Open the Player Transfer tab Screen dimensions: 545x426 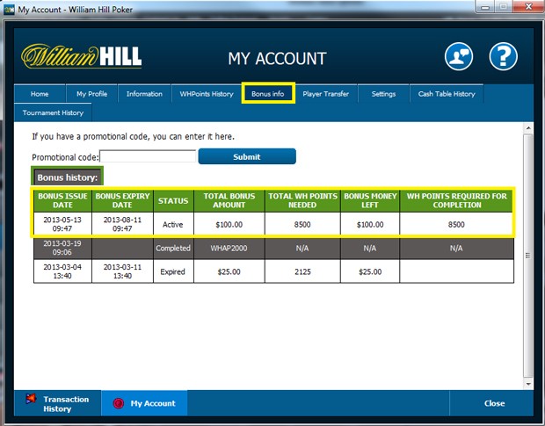(x=325, y=94)
